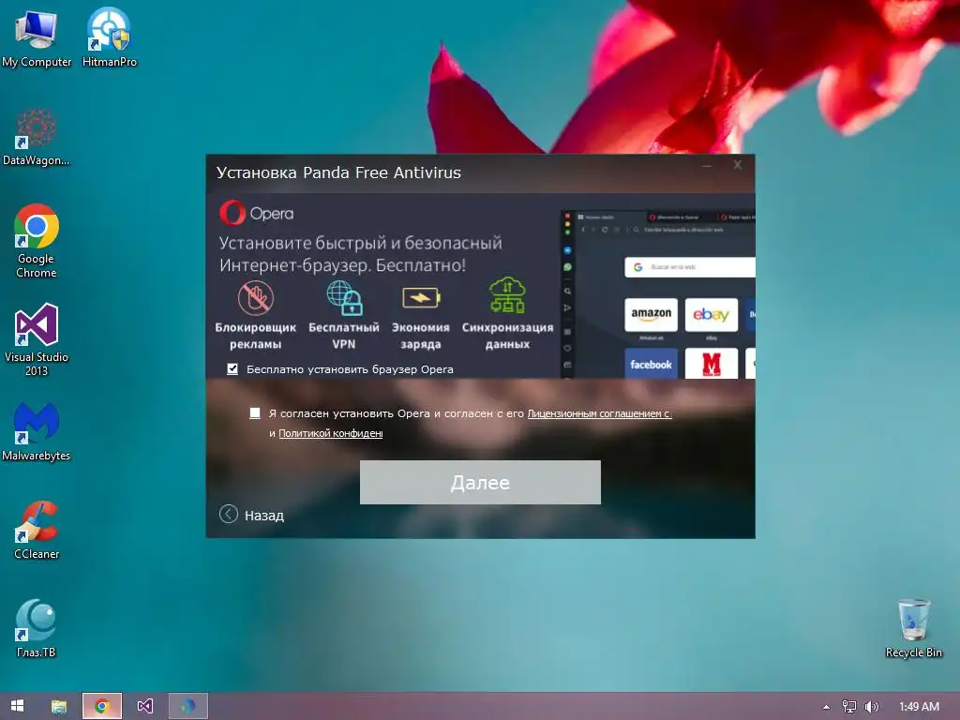Click the free VPN icon (Бесплатный VPN)
The width and height of the screenshot is (960, 720).
point(344,297)
